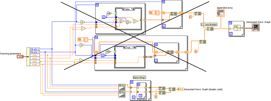Select the Scanning parameters cluster terminal
The width and height of the screenshot is (271, 101).
point(20,57)
